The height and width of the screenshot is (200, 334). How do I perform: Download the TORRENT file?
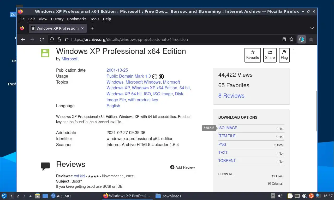[227, 161]
